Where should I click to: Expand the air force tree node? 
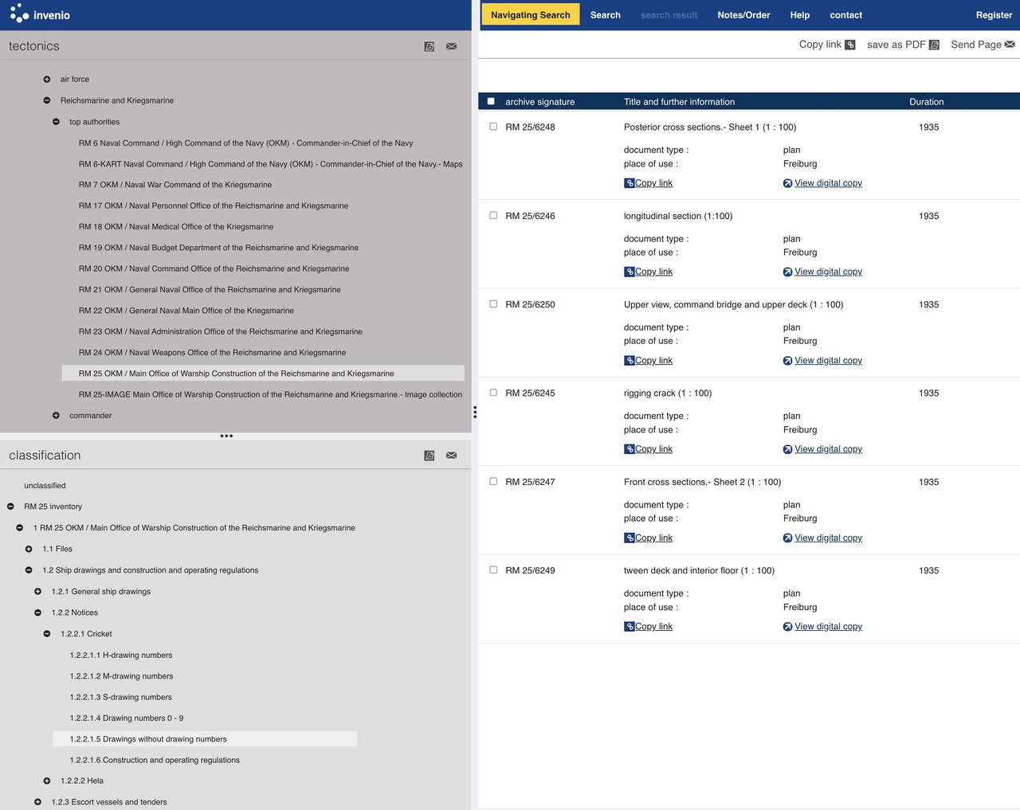[x=47, y=79]
